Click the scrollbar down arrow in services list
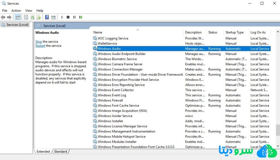This screenshot has height=160, width=280. coord(278,146)
